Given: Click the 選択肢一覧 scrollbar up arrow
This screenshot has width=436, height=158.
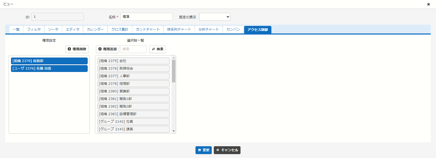Looking at the screenshot, I should pos(174,58).
